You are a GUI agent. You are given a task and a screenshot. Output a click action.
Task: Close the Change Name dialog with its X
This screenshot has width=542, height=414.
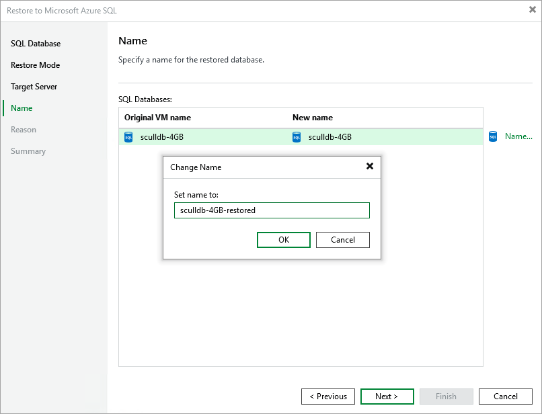point(369,166)
